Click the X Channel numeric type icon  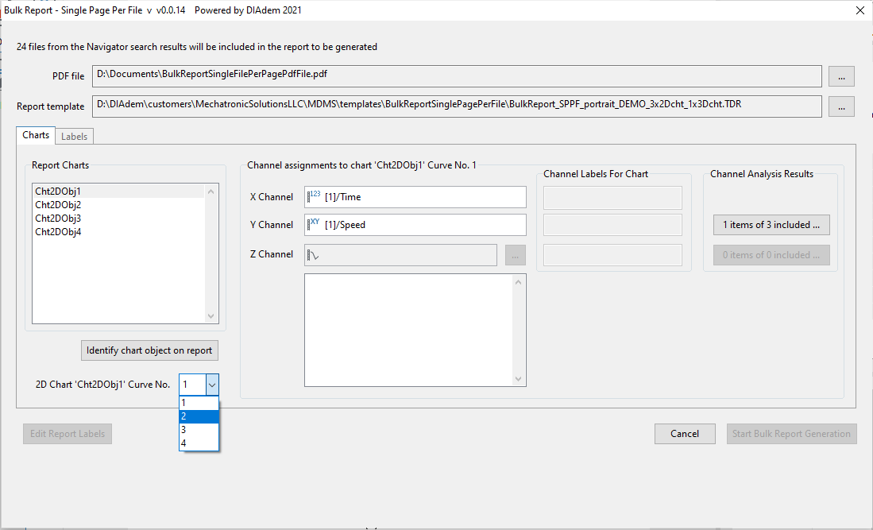pyautogui.click(x=314, y=196)
